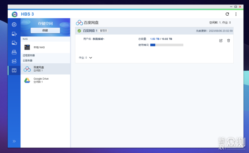Close the HBS 3 window
The image size is (249, 153).
[x=240, y=7]
